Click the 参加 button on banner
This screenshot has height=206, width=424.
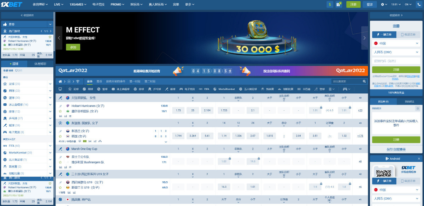pos(73,47)
